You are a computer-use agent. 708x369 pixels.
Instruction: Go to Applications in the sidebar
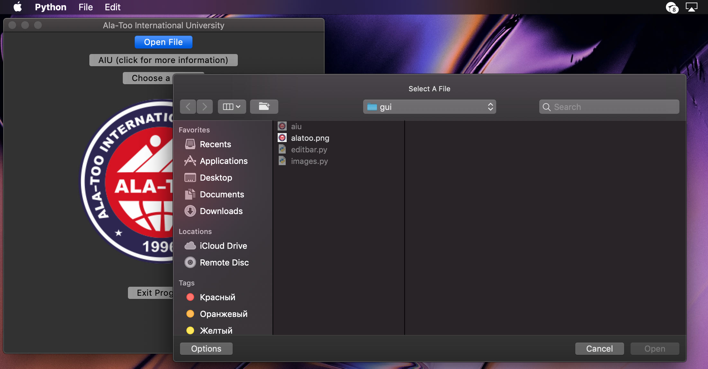pyautogui.click(x=223, y=161)
